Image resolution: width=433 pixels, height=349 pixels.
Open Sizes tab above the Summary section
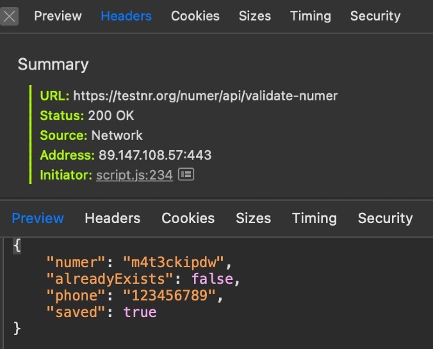click(254, 16)
